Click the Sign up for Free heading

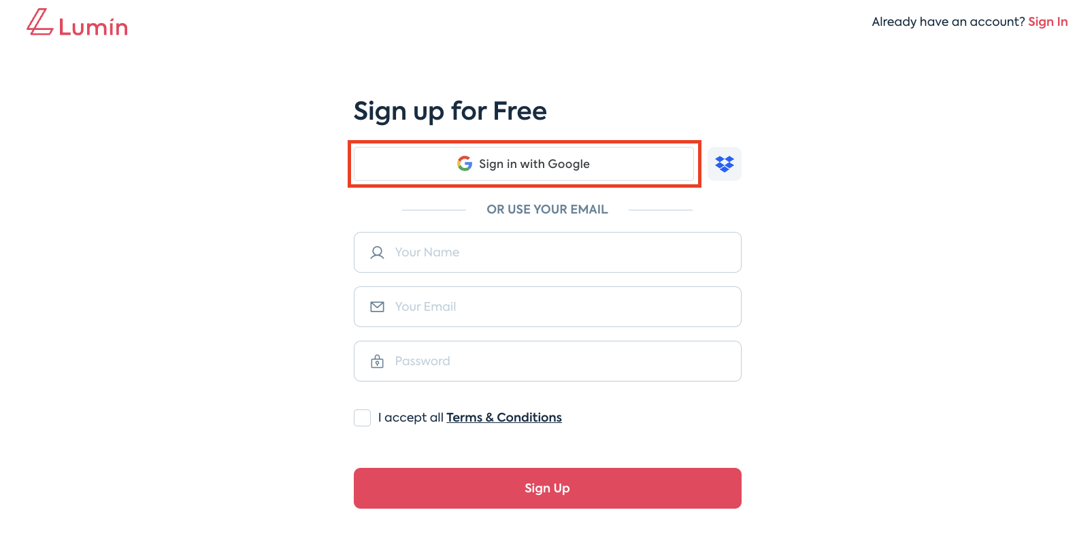[450, 111]
